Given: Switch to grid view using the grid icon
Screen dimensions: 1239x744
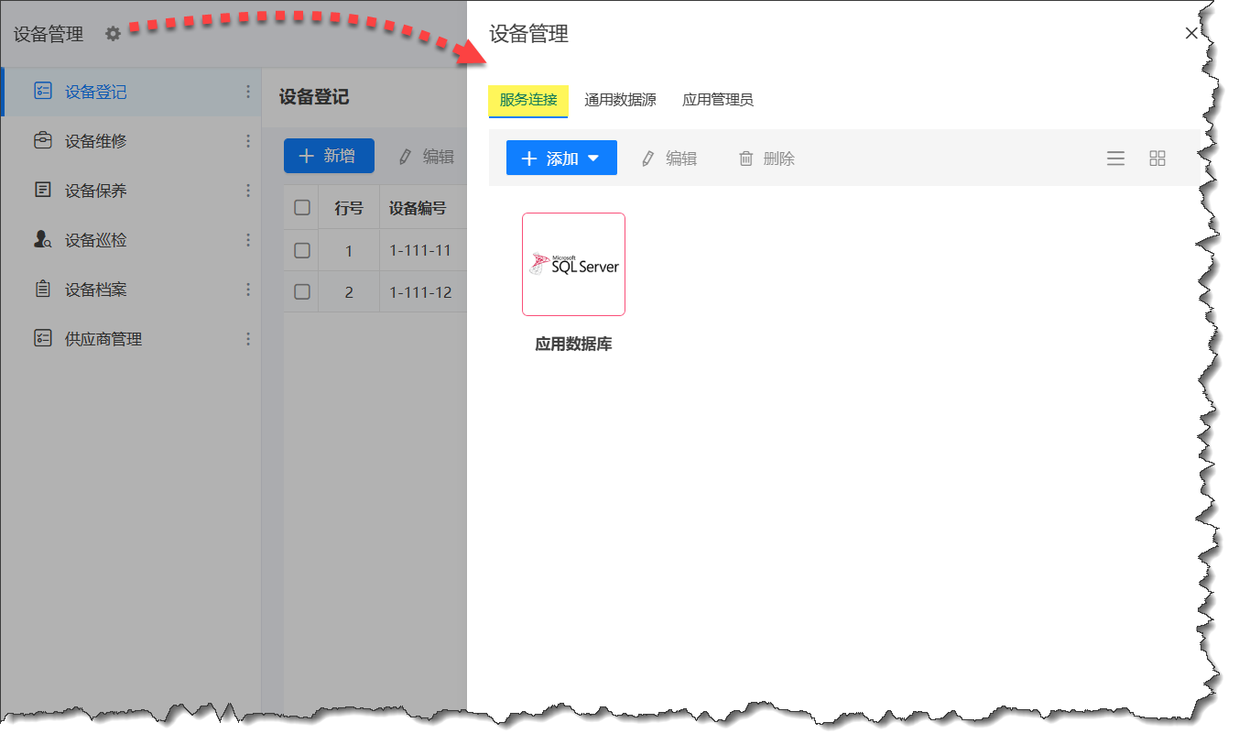Looking at the screenshot, I should tap(1157, 158).
